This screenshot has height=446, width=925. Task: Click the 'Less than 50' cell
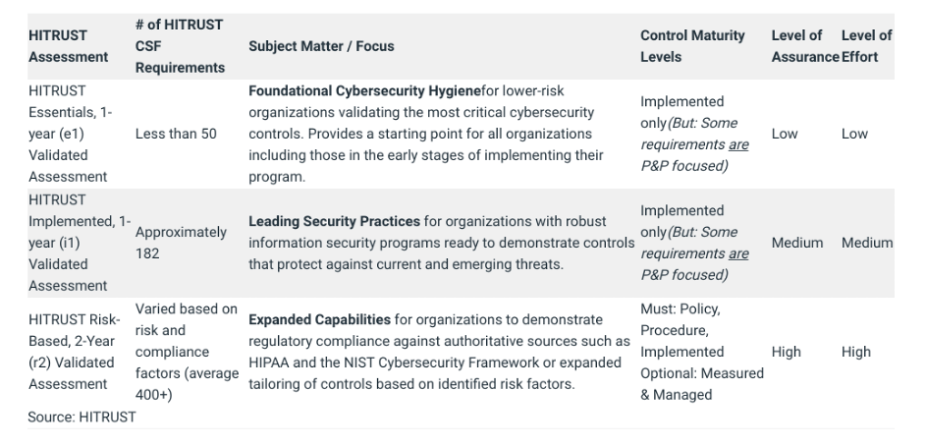(x=176, y=134)
